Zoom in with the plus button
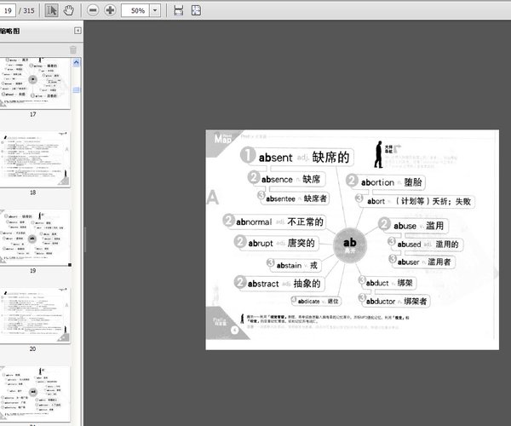Image resolution: width=511 pixels, height=426 pixels. pyautogui.click(x=110, y=11)
